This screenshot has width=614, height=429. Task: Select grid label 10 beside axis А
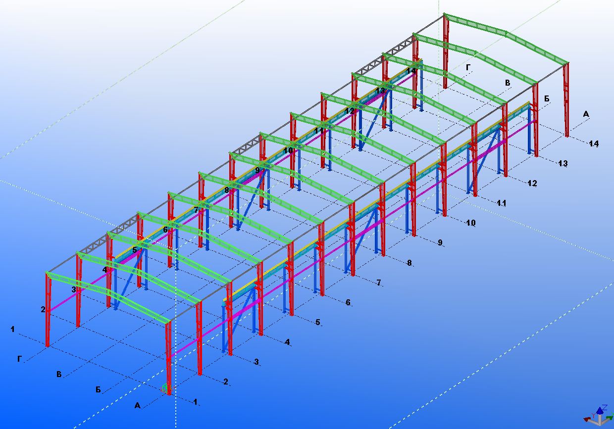tap(471, 223)
